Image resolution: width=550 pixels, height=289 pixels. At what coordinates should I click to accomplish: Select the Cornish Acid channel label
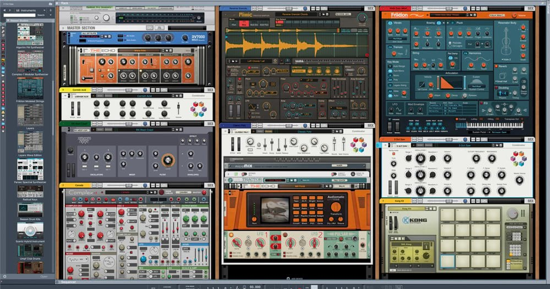tap(80, 90)
